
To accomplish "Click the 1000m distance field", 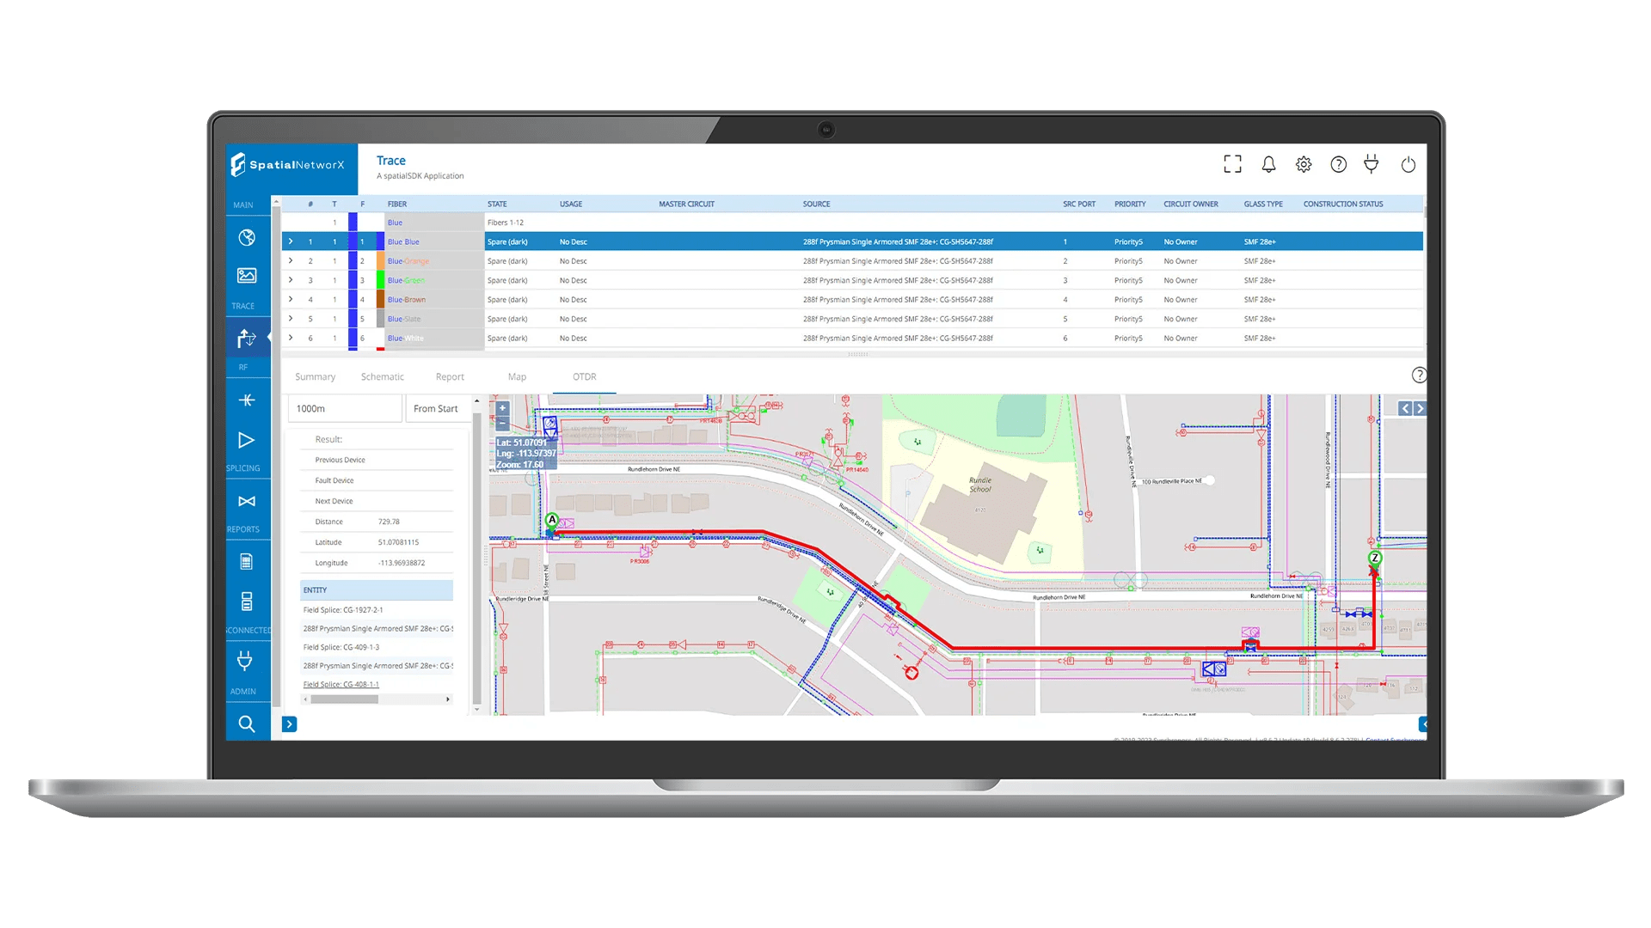I will coord(344,409).
